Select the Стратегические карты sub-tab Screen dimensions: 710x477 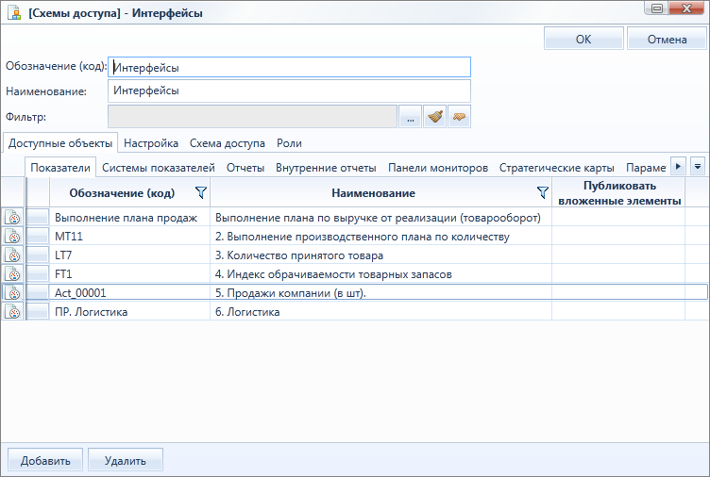[x=556, y=168]
